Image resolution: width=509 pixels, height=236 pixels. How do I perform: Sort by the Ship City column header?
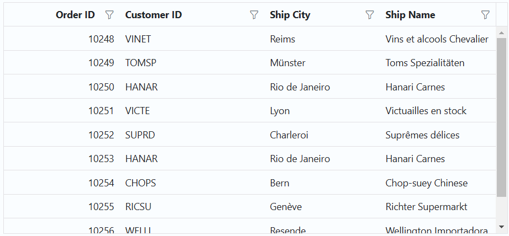(290, 15)
